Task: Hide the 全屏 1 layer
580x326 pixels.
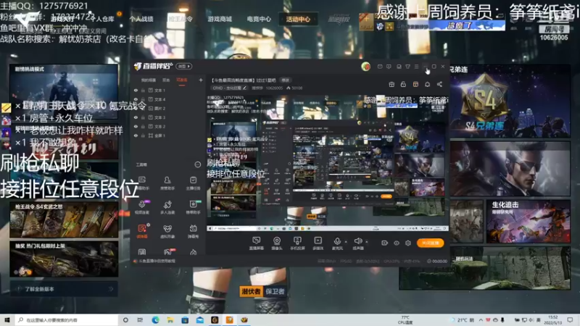Action: click(136, 135)
